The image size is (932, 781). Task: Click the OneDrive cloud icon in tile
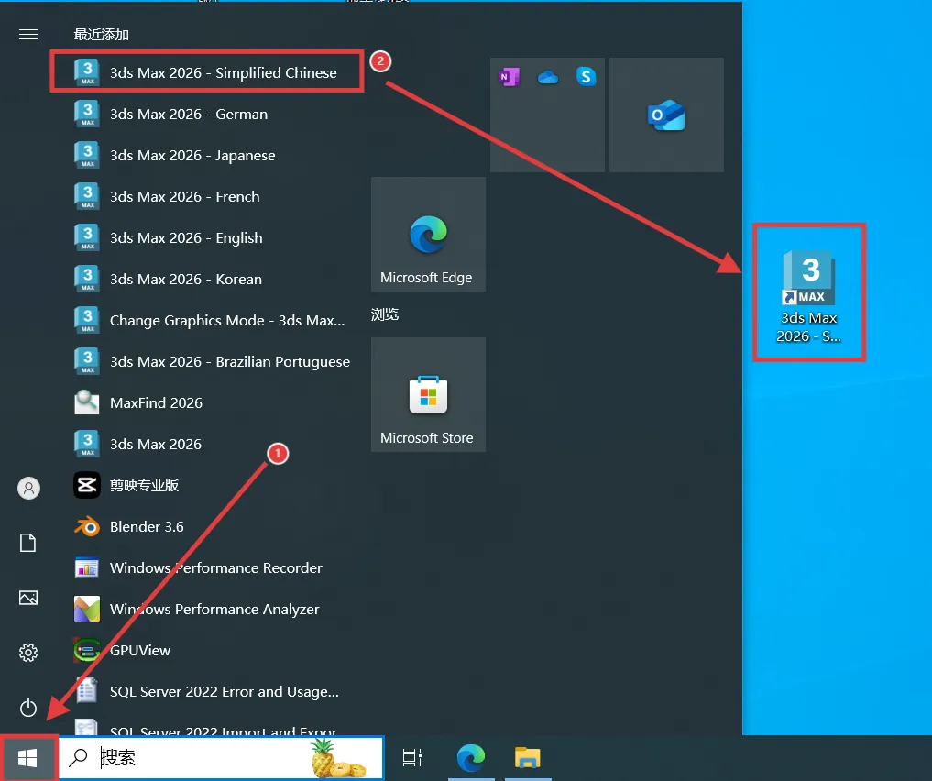pyautogui.click(x=547, y=77)
